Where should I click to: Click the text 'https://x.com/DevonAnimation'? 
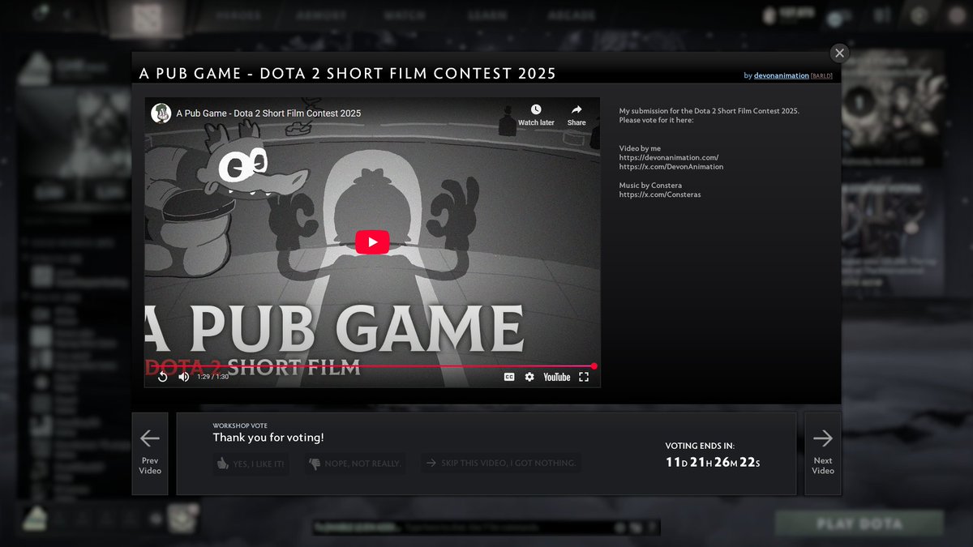click(671, 167)
